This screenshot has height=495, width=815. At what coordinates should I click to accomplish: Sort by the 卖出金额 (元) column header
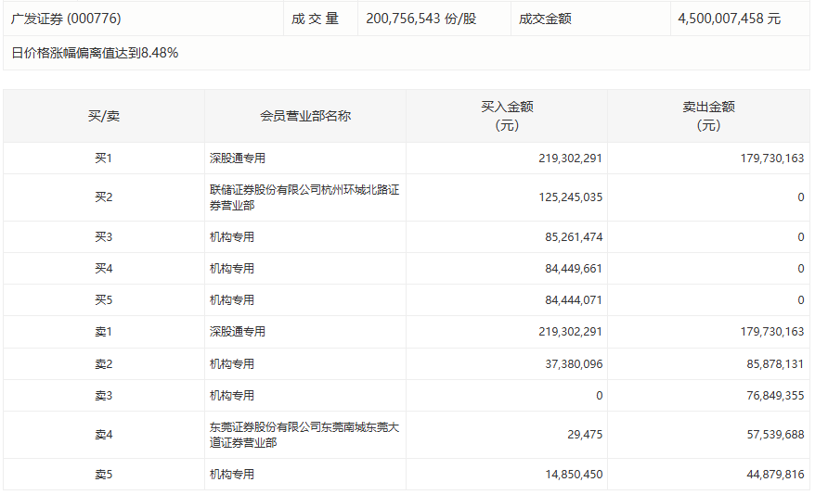[708, 116]
